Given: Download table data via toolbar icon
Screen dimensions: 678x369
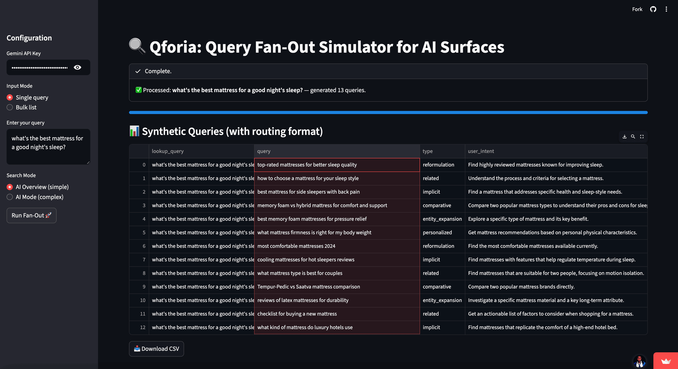Looking at the screenshot, I should [x=624, y=137].
